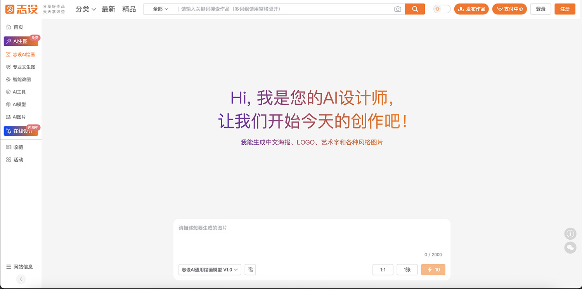This screenshot has width=582, height=289.
Task: Click the 活动 four-circle icon
Action: tap(9, 160)
